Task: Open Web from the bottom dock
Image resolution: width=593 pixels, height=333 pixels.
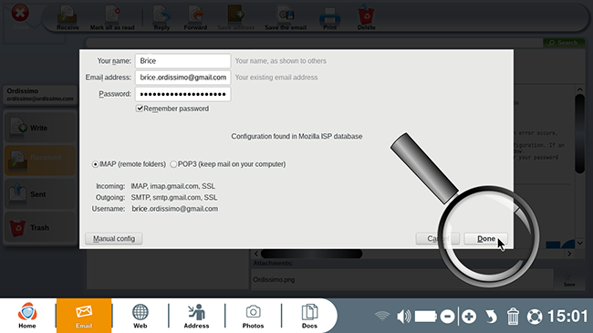Action: (140, 316)
